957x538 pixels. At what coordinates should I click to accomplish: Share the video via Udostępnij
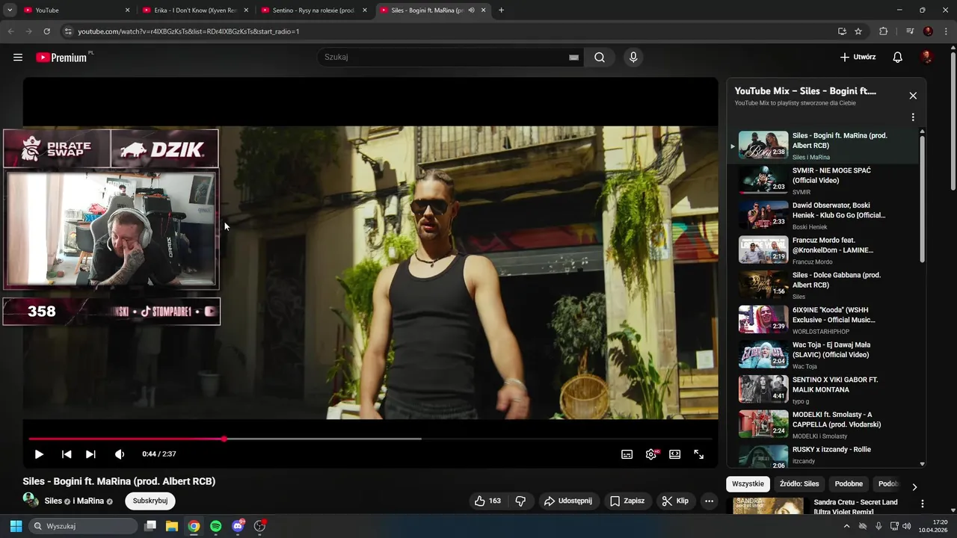568,501
